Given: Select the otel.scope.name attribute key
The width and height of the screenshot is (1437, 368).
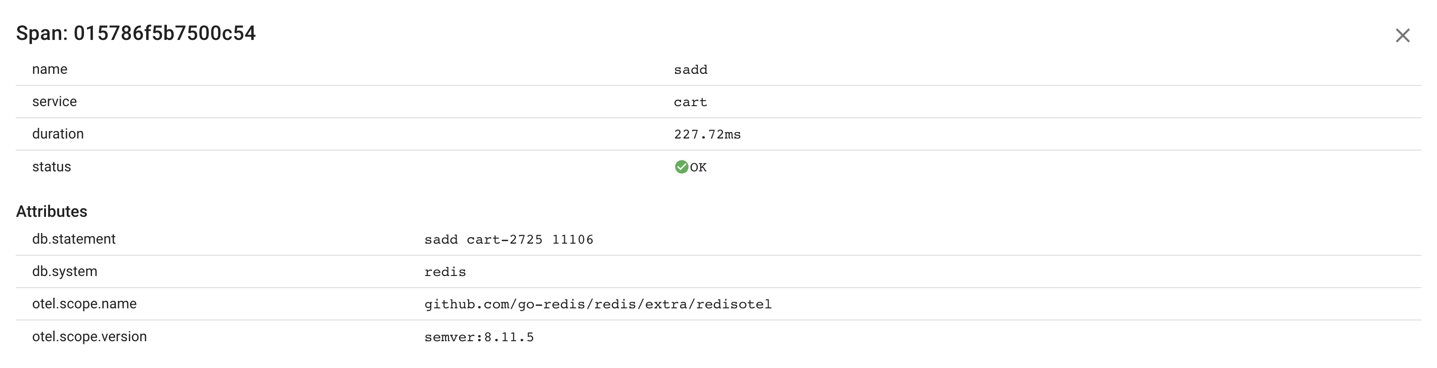Looking at the screenshot, I should point(84,303).
